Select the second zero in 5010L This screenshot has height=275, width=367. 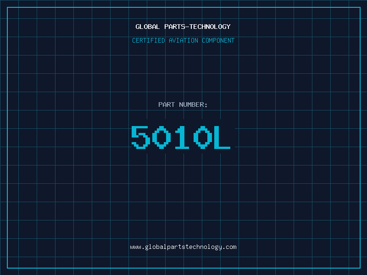203,137
